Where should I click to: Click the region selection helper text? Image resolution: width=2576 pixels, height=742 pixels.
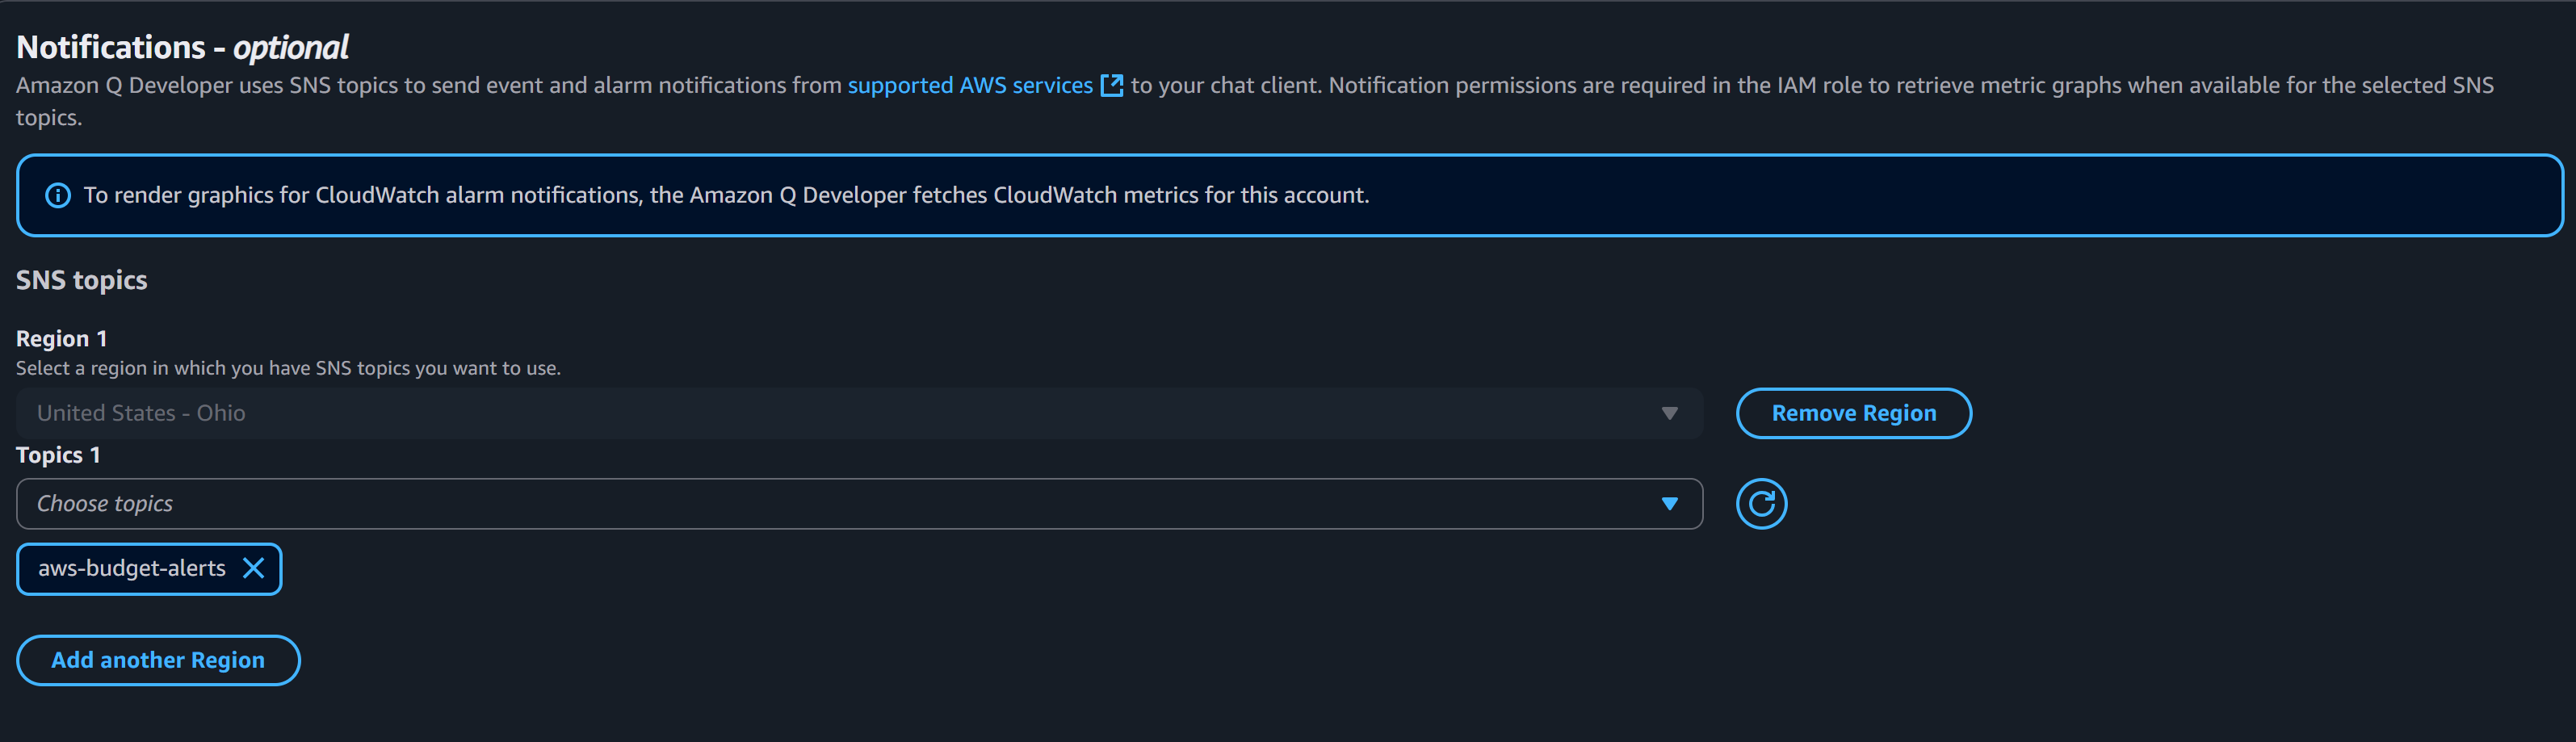pos(288,369)
